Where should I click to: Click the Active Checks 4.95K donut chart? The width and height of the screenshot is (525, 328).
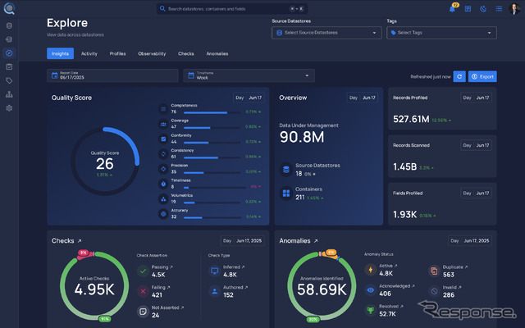click(x=94, y=286)
